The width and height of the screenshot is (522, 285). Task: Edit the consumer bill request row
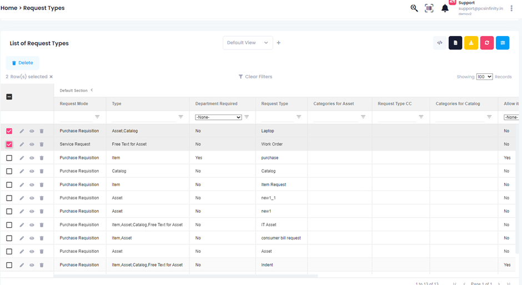pyautogui.click(x=22, y=238)
